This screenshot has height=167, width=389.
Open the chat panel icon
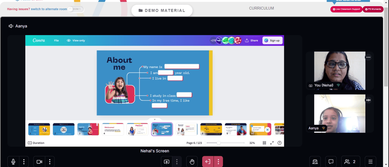[x=331, y=162]
